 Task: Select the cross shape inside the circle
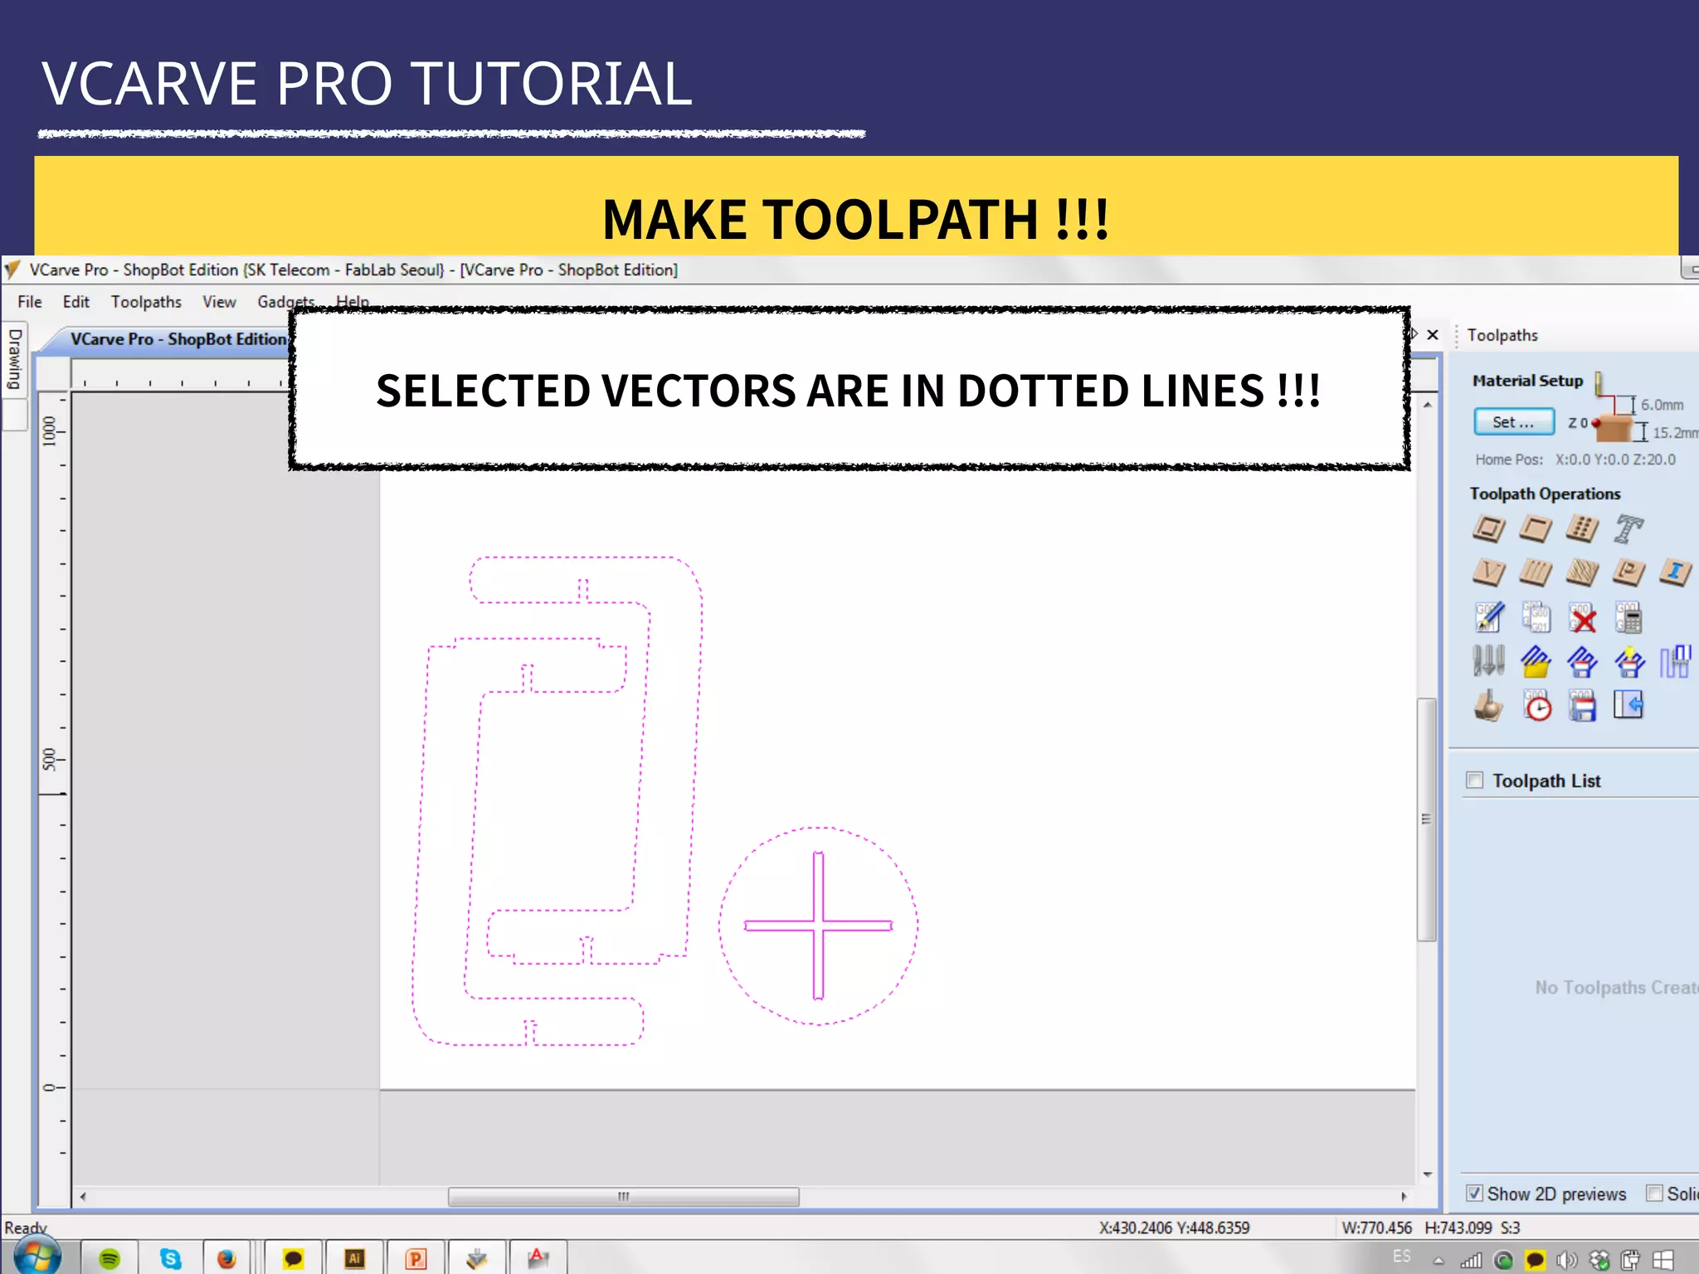click(818, 925)
